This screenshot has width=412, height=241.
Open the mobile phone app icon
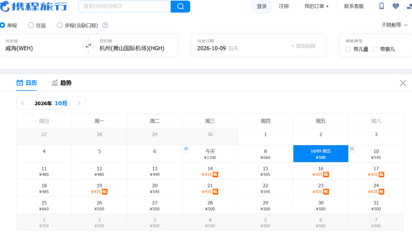point(381,6)
